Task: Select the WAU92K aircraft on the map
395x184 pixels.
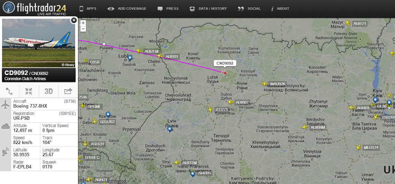Action: (x=264, y=83)
